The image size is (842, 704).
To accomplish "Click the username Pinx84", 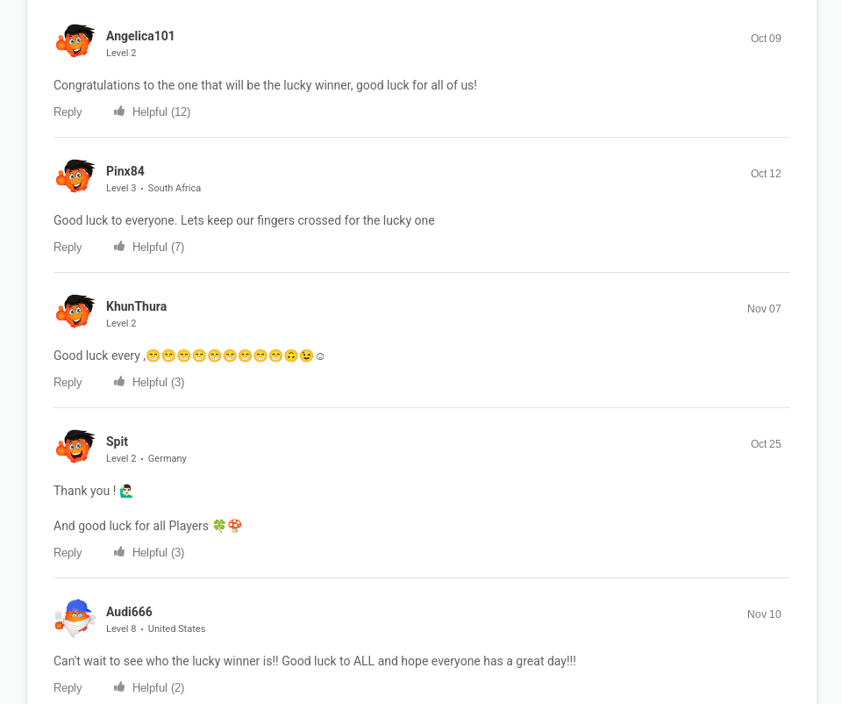I will click(x=125, y=171).
